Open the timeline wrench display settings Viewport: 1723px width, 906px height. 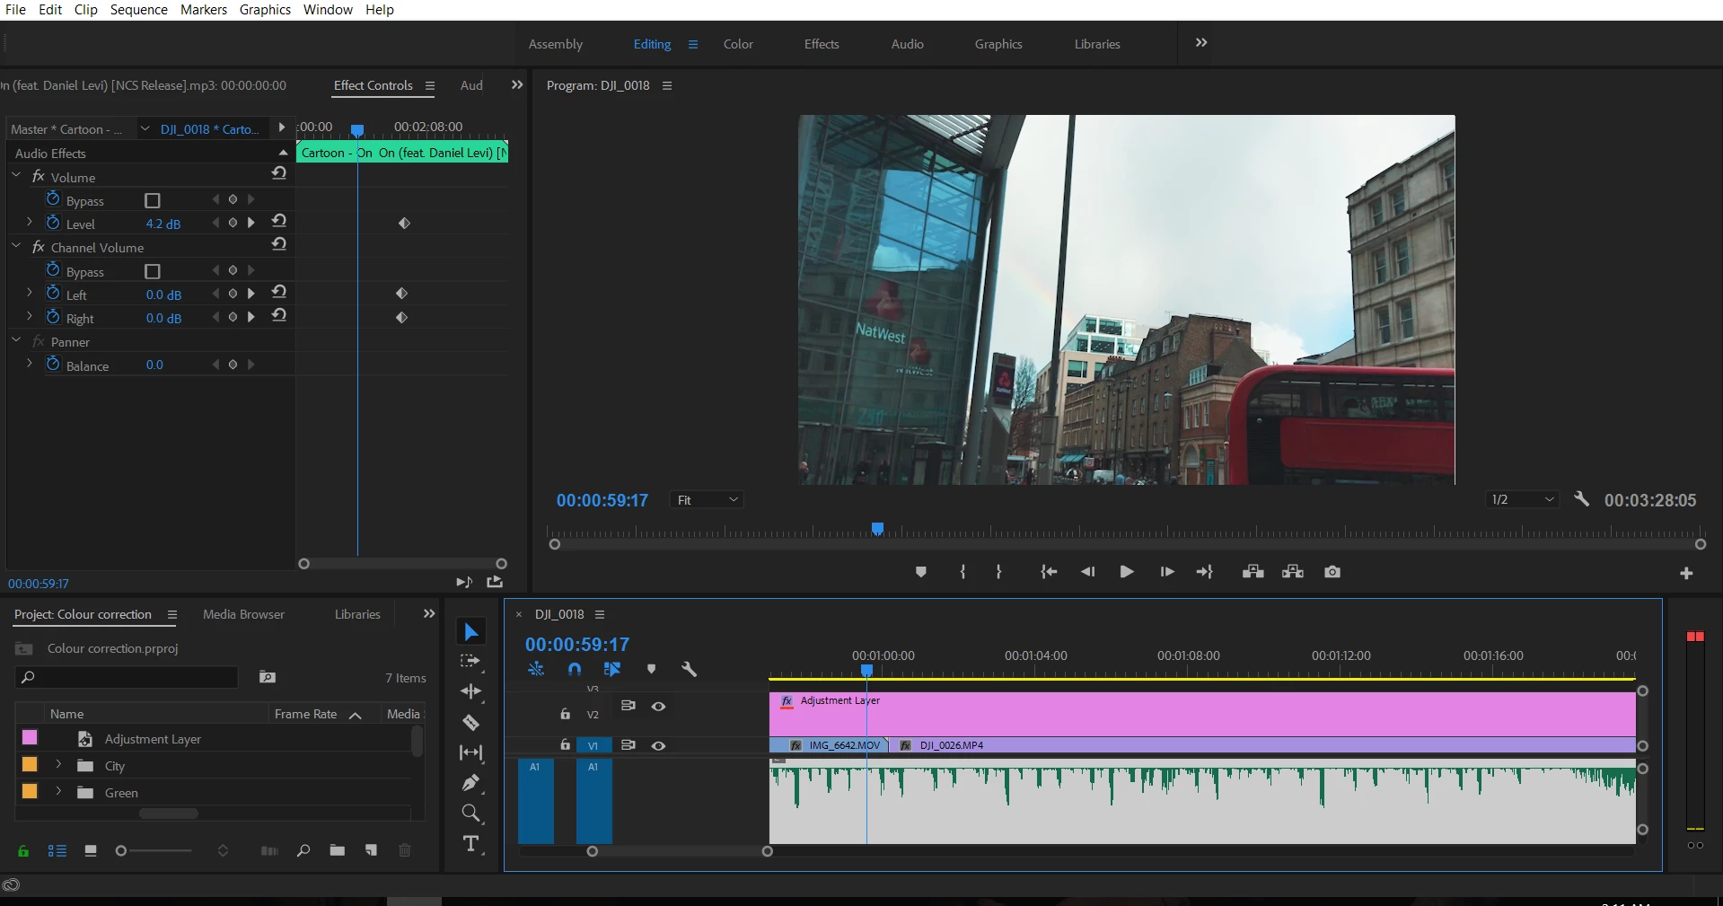tap(689, 669)
